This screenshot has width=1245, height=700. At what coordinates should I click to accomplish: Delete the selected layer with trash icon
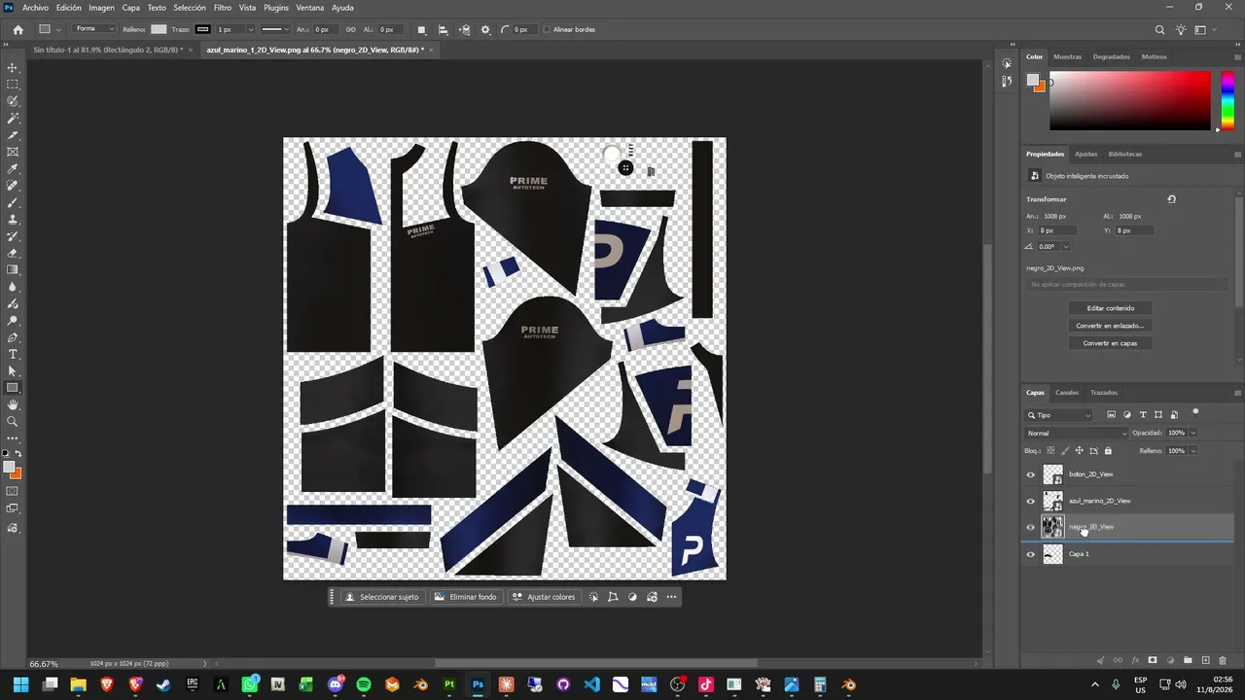tap(1223, 661)
